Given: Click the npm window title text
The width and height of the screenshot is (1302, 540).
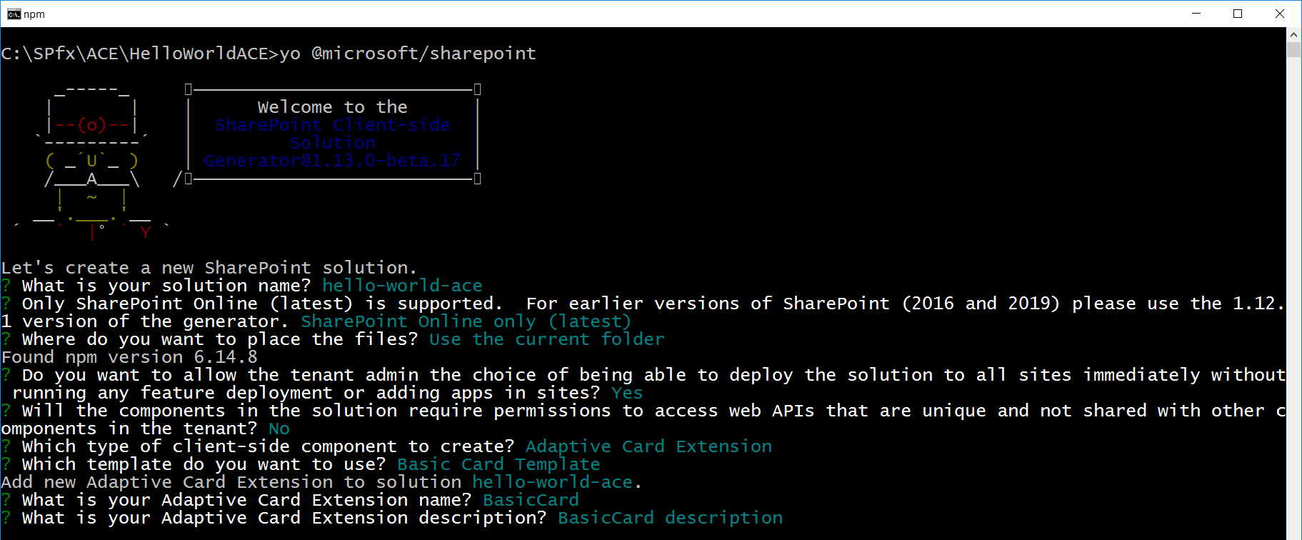Looking at the screenshot, I should click(x=34, y=14).
